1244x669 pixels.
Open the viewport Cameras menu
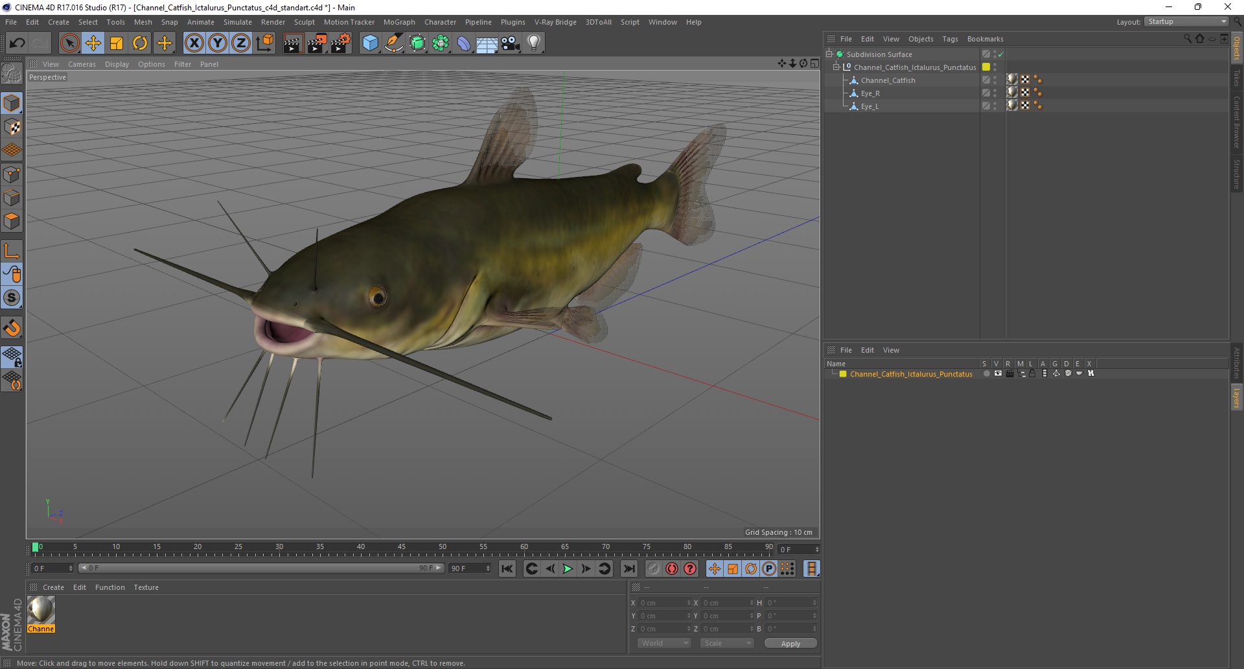(x=82, y=64)
